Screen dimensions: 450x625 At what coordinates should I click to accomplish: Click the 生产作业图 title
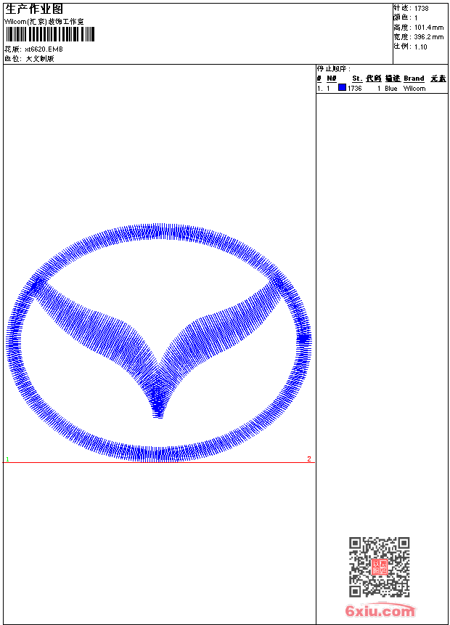point(34,9)
